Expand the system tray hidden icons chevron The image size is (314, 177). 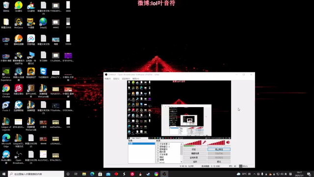pos(254,174)
